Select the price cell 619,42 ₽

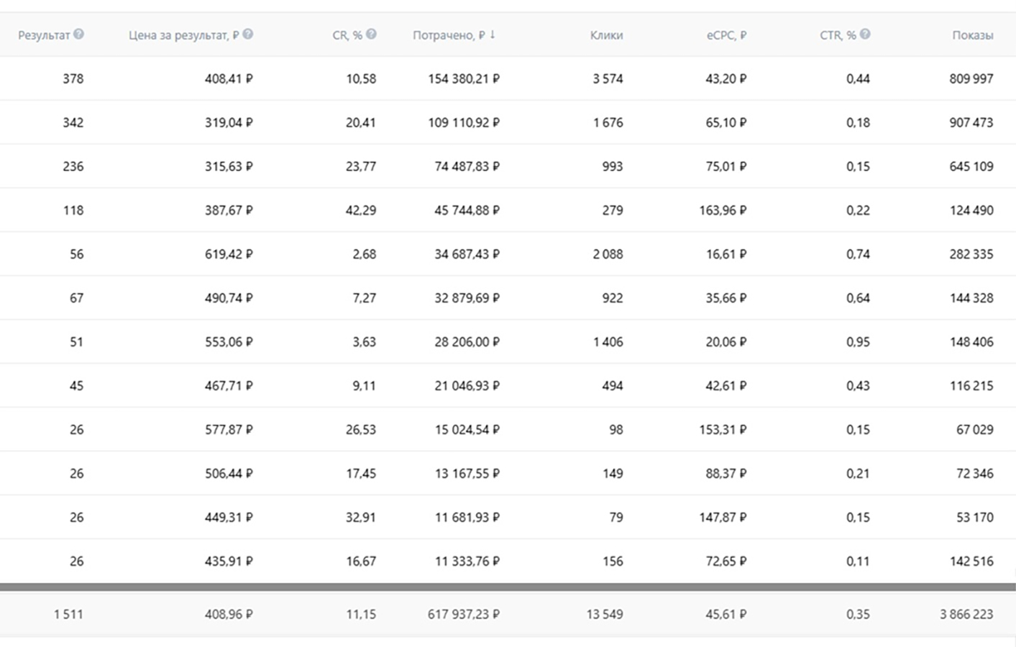pos(229,254)
